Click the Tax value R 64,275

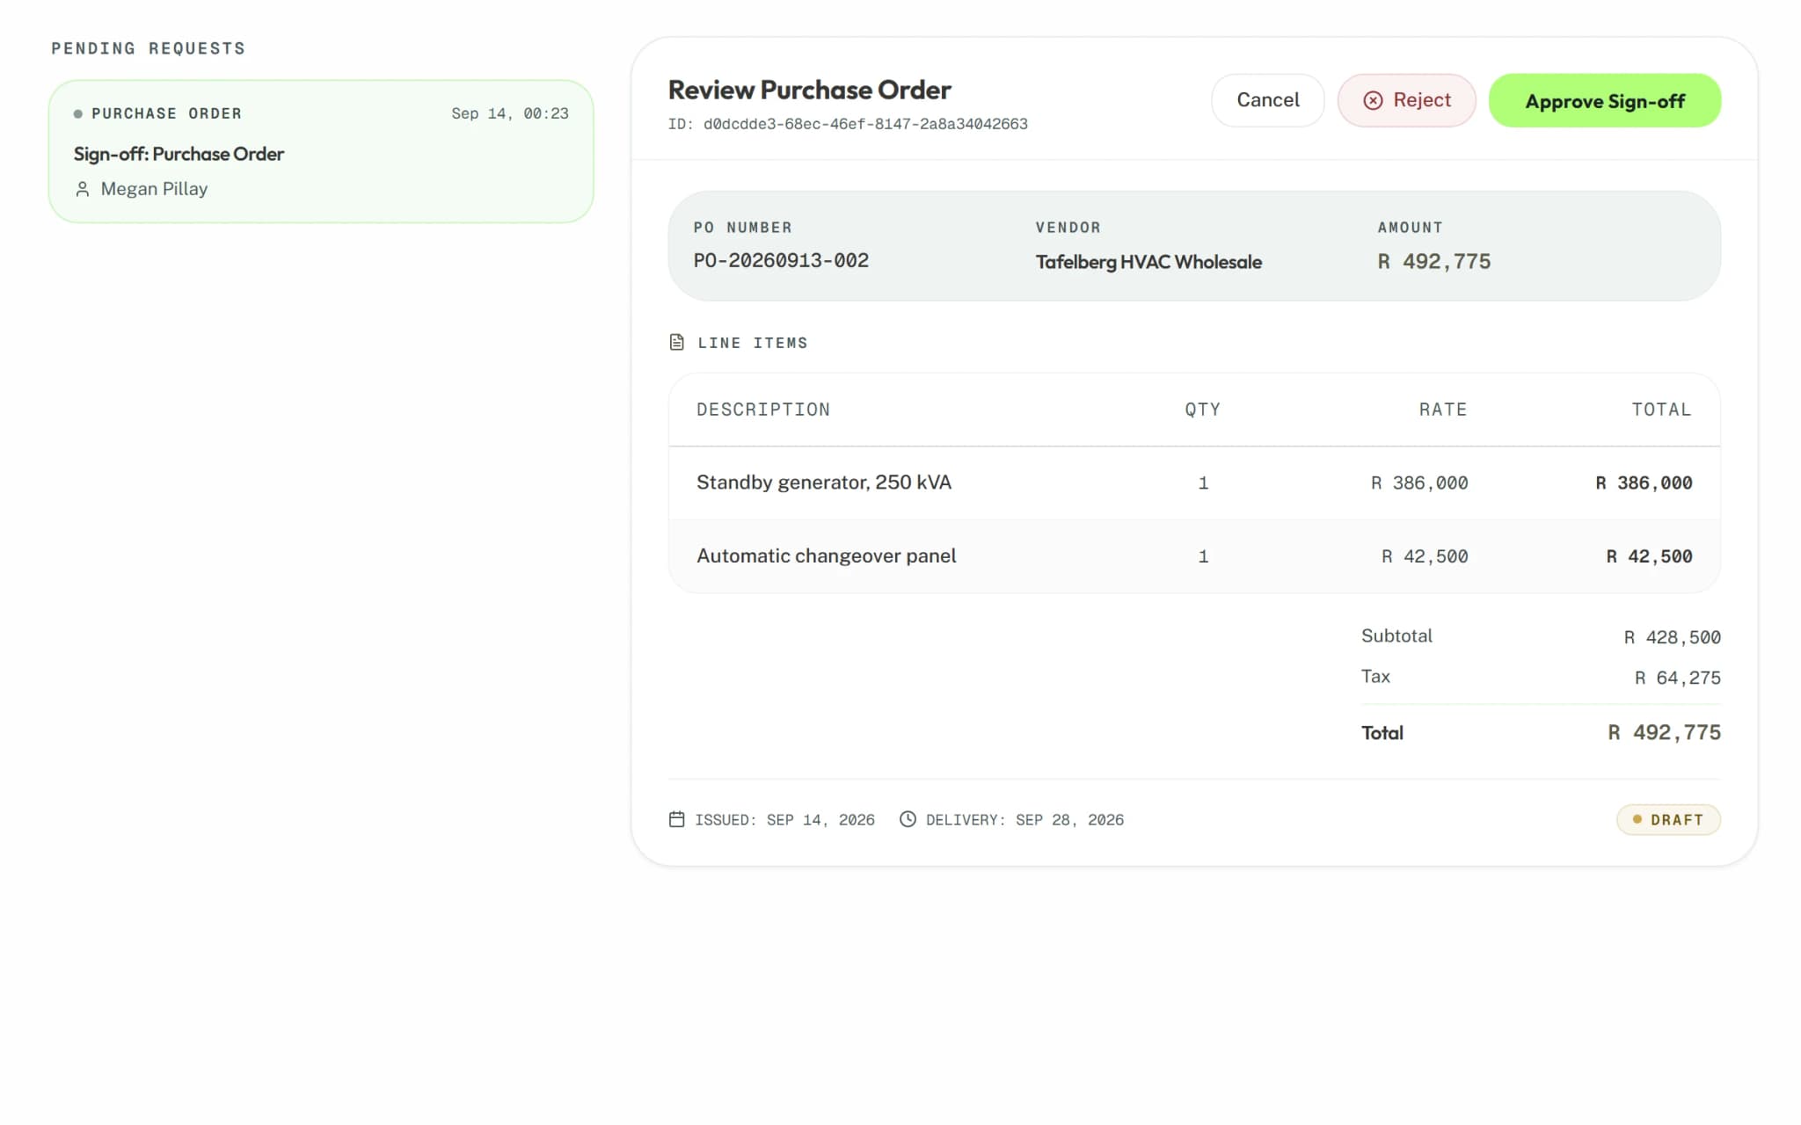pyautogui.click(x=1677, y=678)
